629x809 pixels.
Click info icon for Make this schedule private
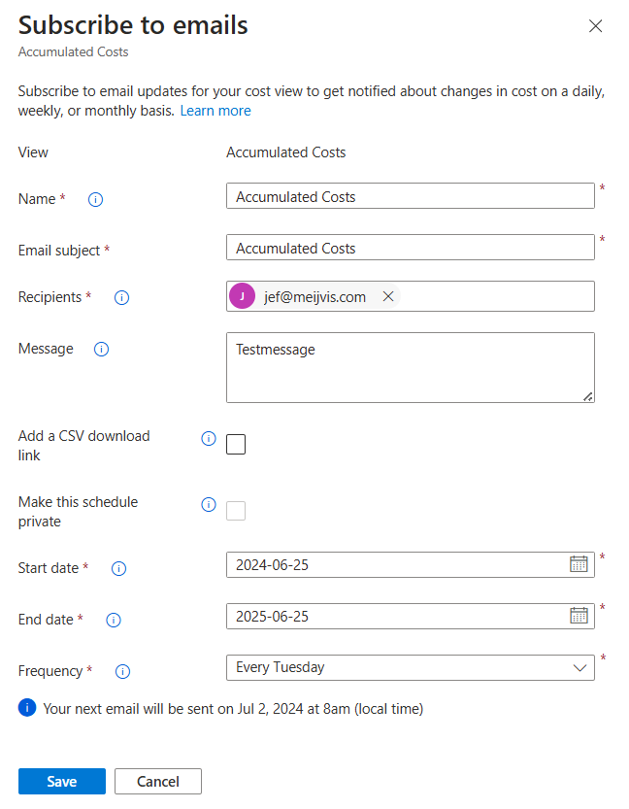[209, 505]
